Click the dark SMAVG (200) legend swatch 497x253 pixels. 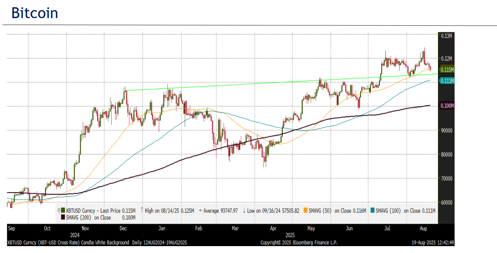click(63, 217)
